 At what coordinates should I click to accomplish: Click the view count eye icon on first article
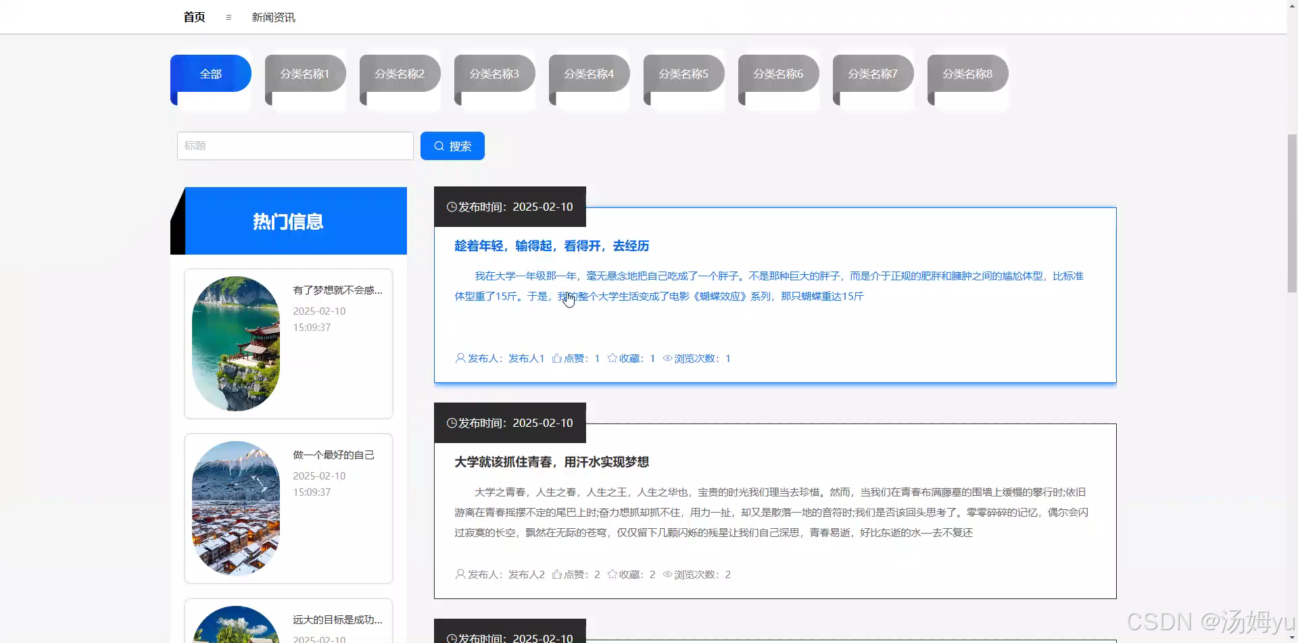click(x=667, y=358)
